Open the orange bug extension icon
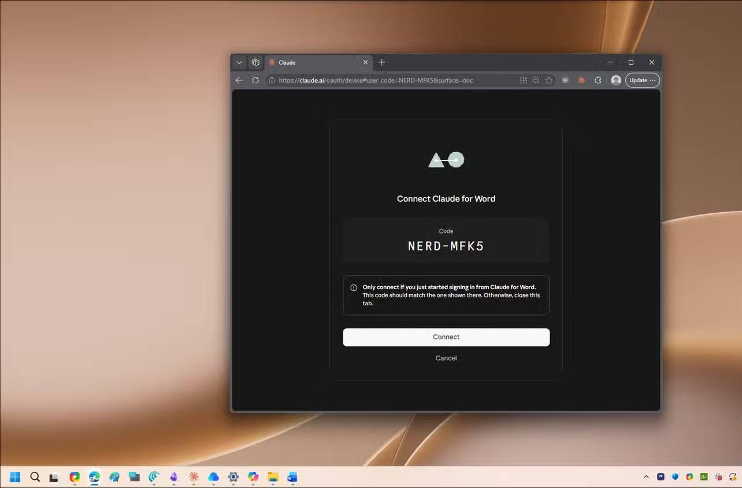This screenshot has width=742, height=488. [x=581, y=80]
